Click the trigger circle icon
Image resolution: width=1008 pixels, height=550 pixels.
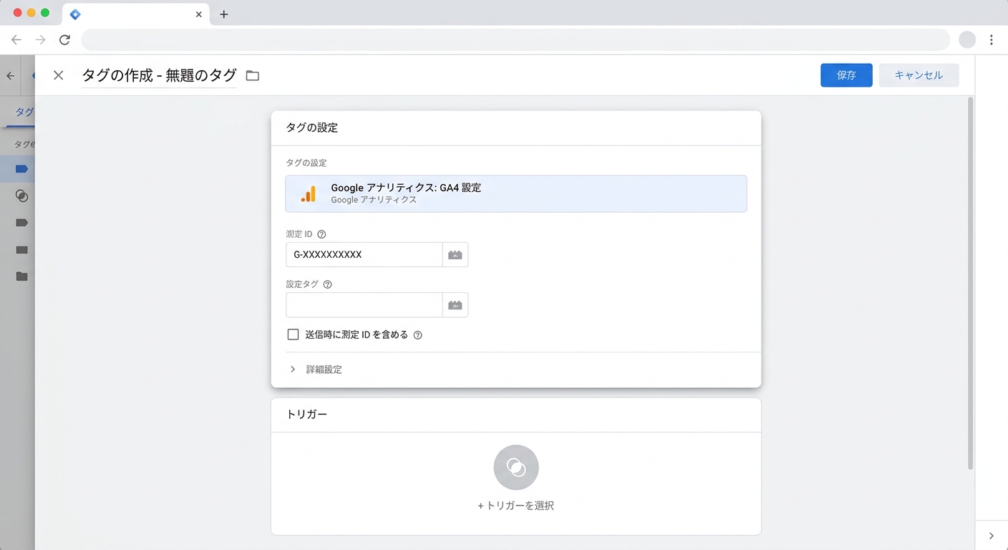516,468
